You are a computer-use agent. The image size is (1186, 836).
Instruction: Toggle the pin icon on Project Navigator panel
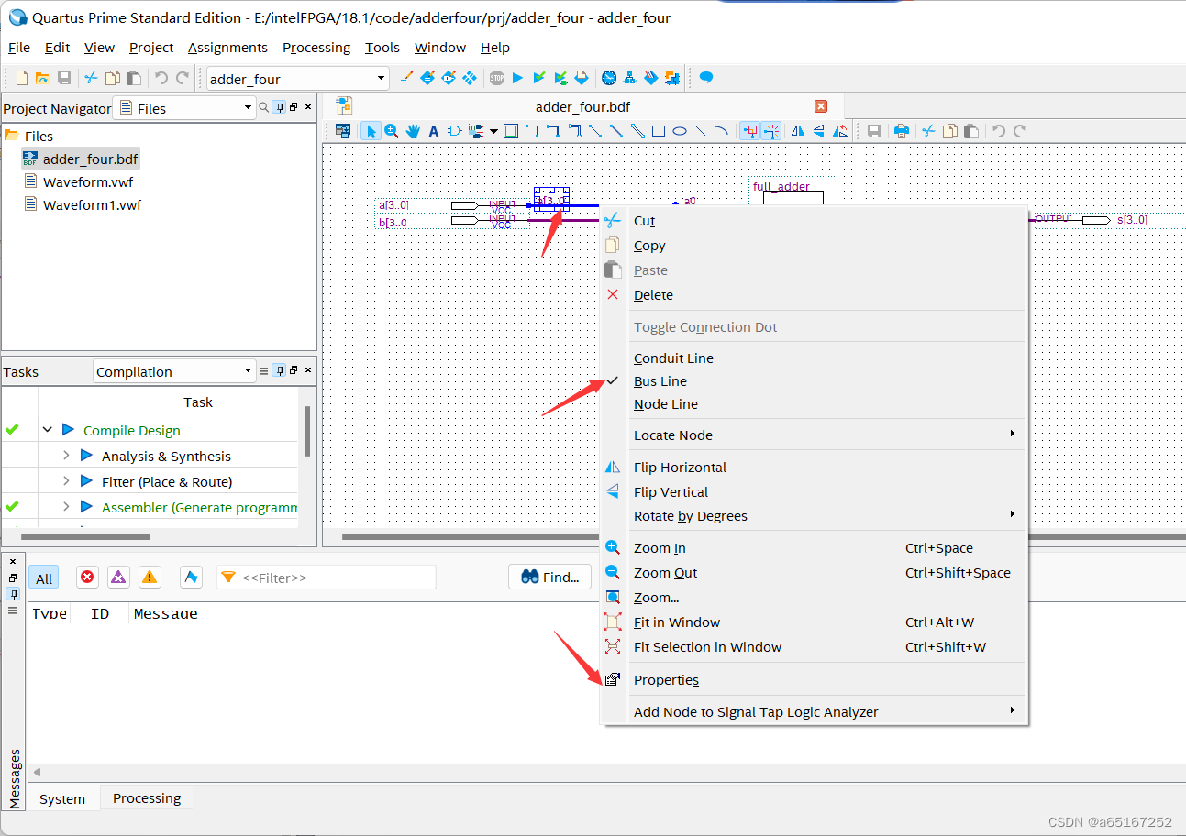(x=281, y=107)
